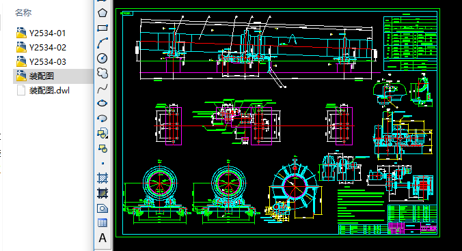The image size is (462, 251).
Task: Select the Region tool
Action: pyautogui.click(x=103, y=209)
